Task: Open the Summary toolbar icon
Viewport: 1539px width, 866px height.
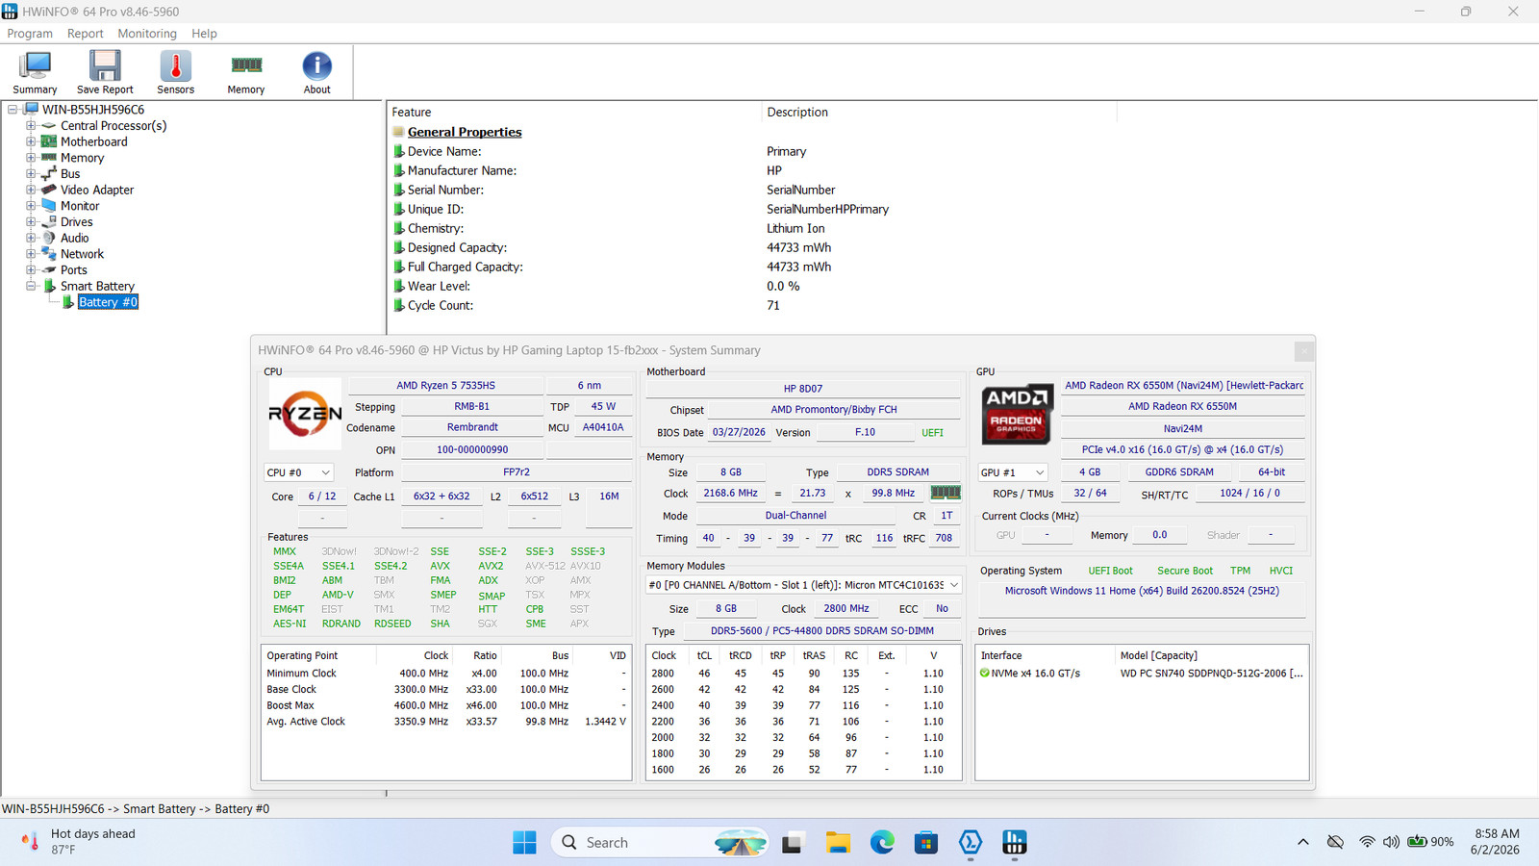Action: (x=35, y=73)
